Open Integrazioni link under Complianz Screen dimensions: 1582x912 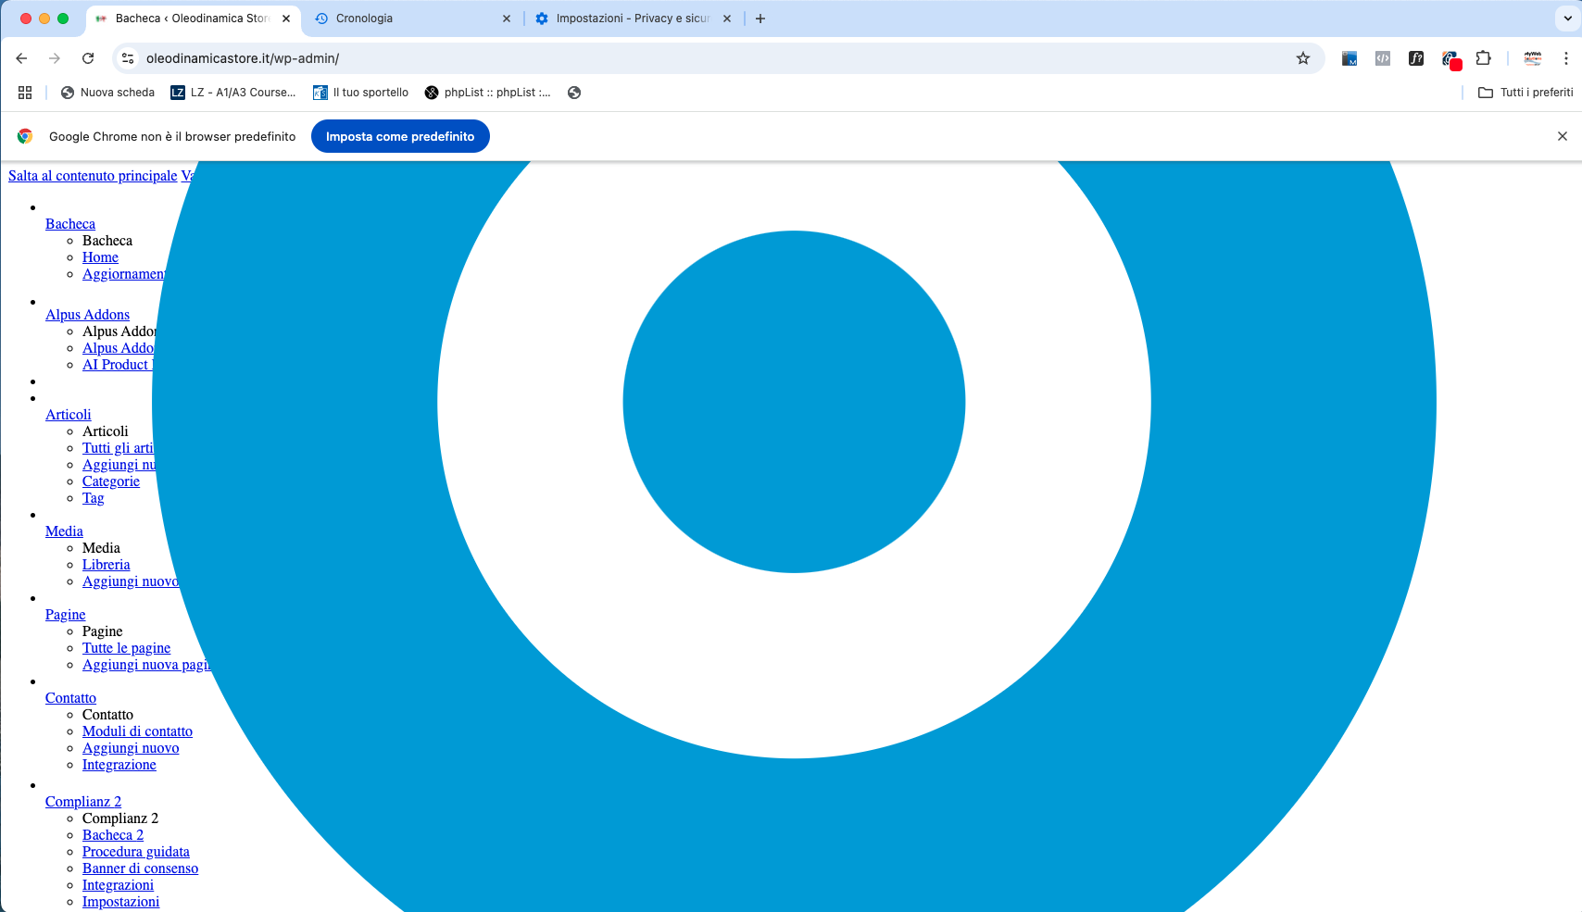tap(118, 885)
